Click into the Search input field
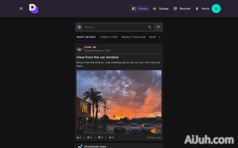 coord(114,27)
